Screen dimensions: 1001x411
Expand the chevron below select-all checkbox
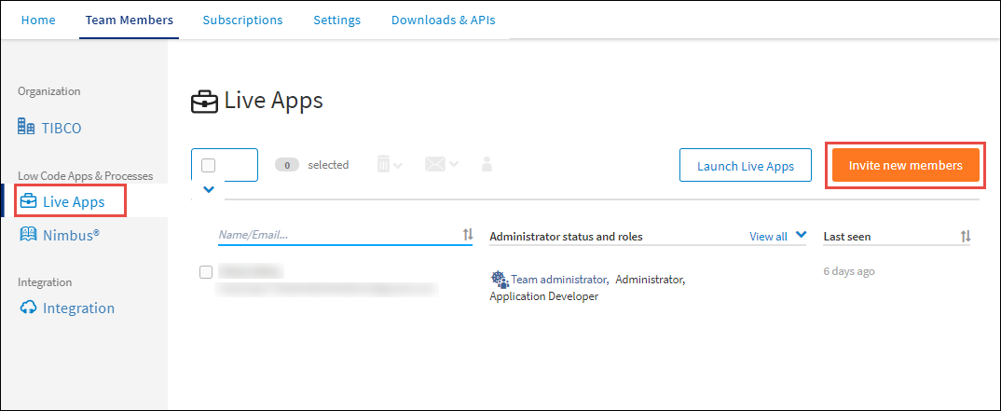point(209,189)
